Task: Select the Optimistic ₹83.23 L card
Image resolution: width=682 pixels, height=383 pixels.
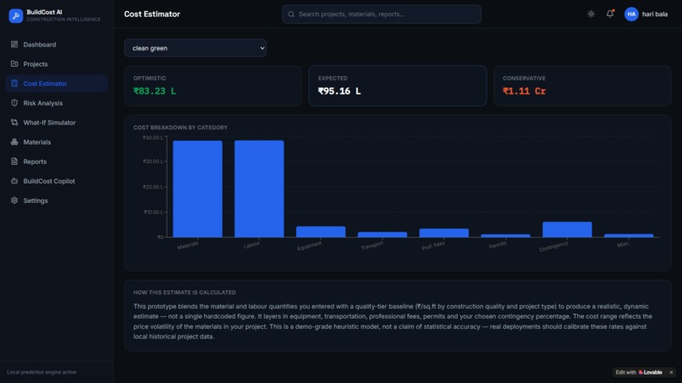Action: [213, 85]
